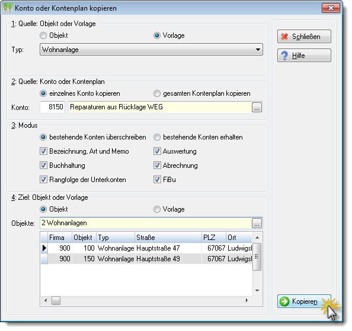Click the table's scroll-down arrow
352x331 pixels.
pos(257,291)
